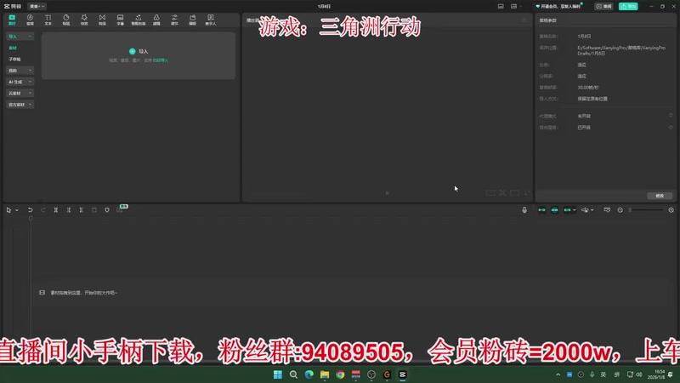The image size is (680, 383).
Task: Click the timeline zoom out minus icon
Action: click(620, 210)
